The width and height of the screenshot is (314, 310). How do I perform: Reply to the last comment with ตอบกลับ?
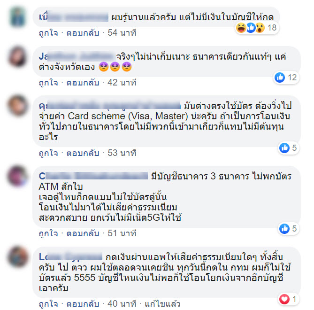point(83,304)
